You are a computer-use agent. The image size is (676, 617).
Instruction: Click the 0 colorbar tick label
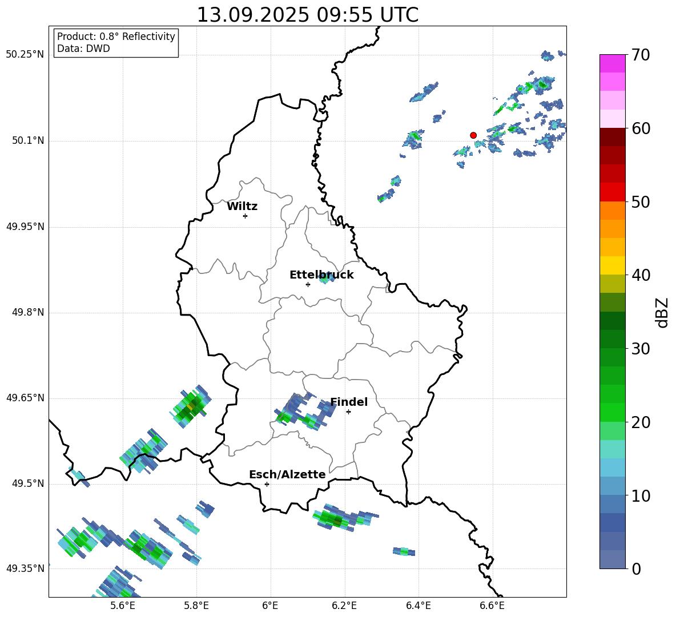[636, 569]
